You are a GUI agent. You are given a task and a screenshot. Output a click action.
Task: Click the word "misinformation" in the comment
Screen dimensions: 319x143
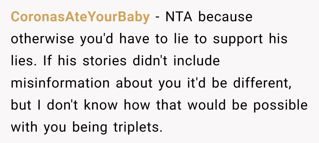[60, 83]
